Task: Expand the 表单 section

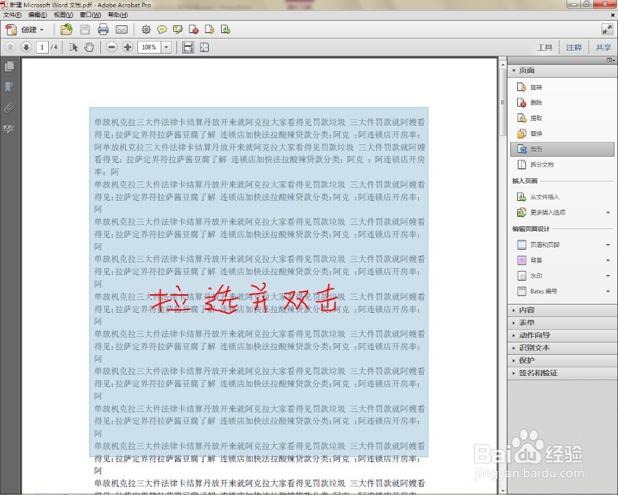Action: point(562,323)
